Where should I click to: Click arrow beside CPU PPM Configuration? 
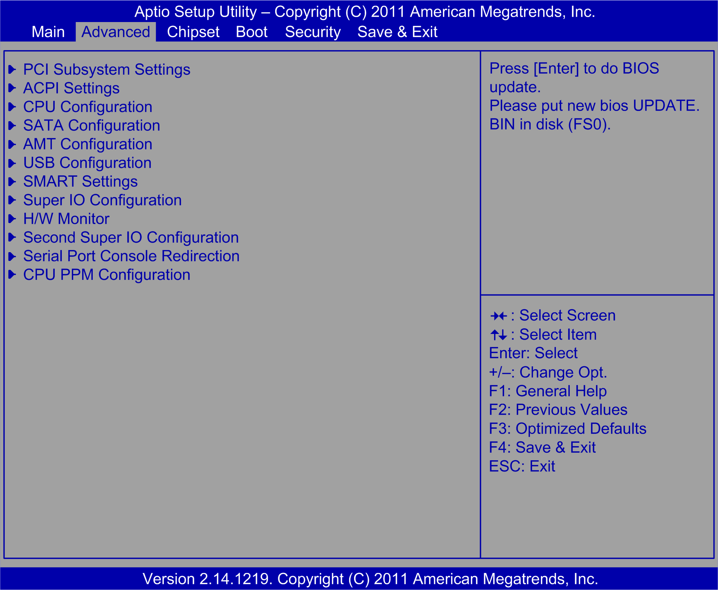[x=12, y=275]
